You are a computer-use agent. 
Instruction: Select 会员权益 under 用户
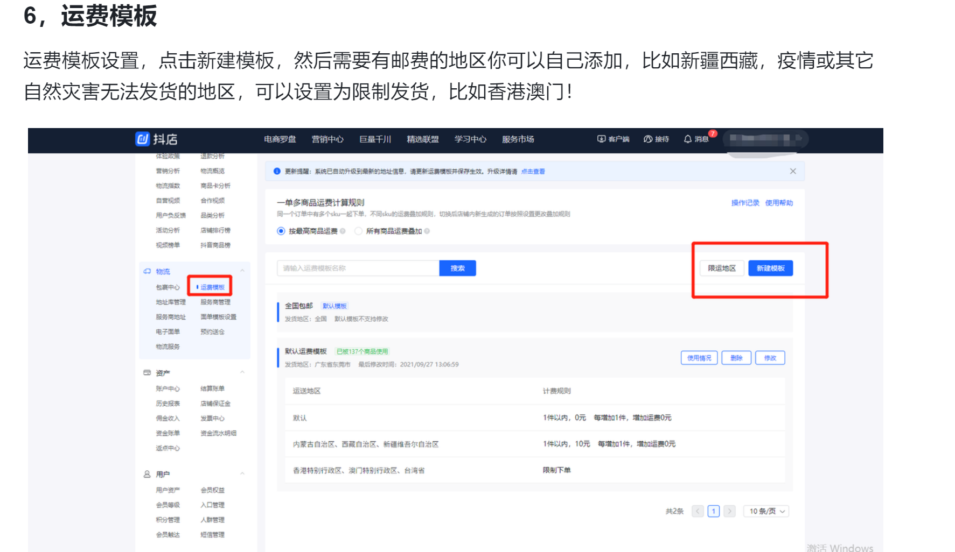pos(213,490)
